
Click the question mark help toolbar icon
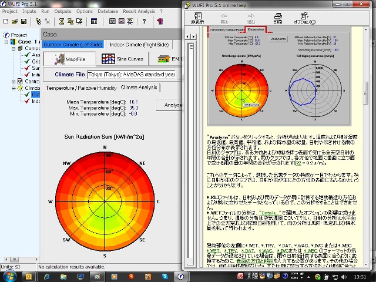coord(144,22)
